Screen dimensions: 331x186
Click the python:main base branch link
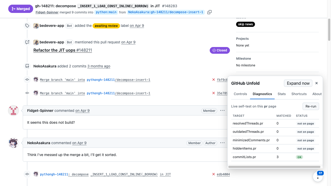point(106,12)
